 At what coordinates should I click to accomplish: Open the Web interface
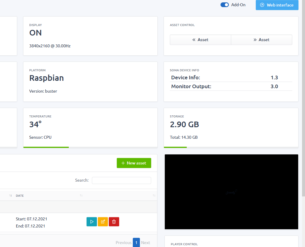[277, 5]
